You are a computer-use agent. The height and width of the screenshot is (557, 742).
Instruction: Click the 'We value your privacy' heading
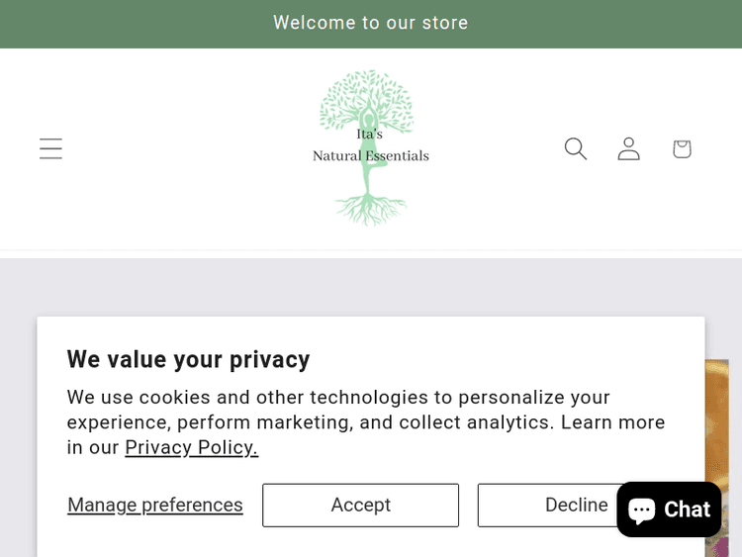pos(188,359)
